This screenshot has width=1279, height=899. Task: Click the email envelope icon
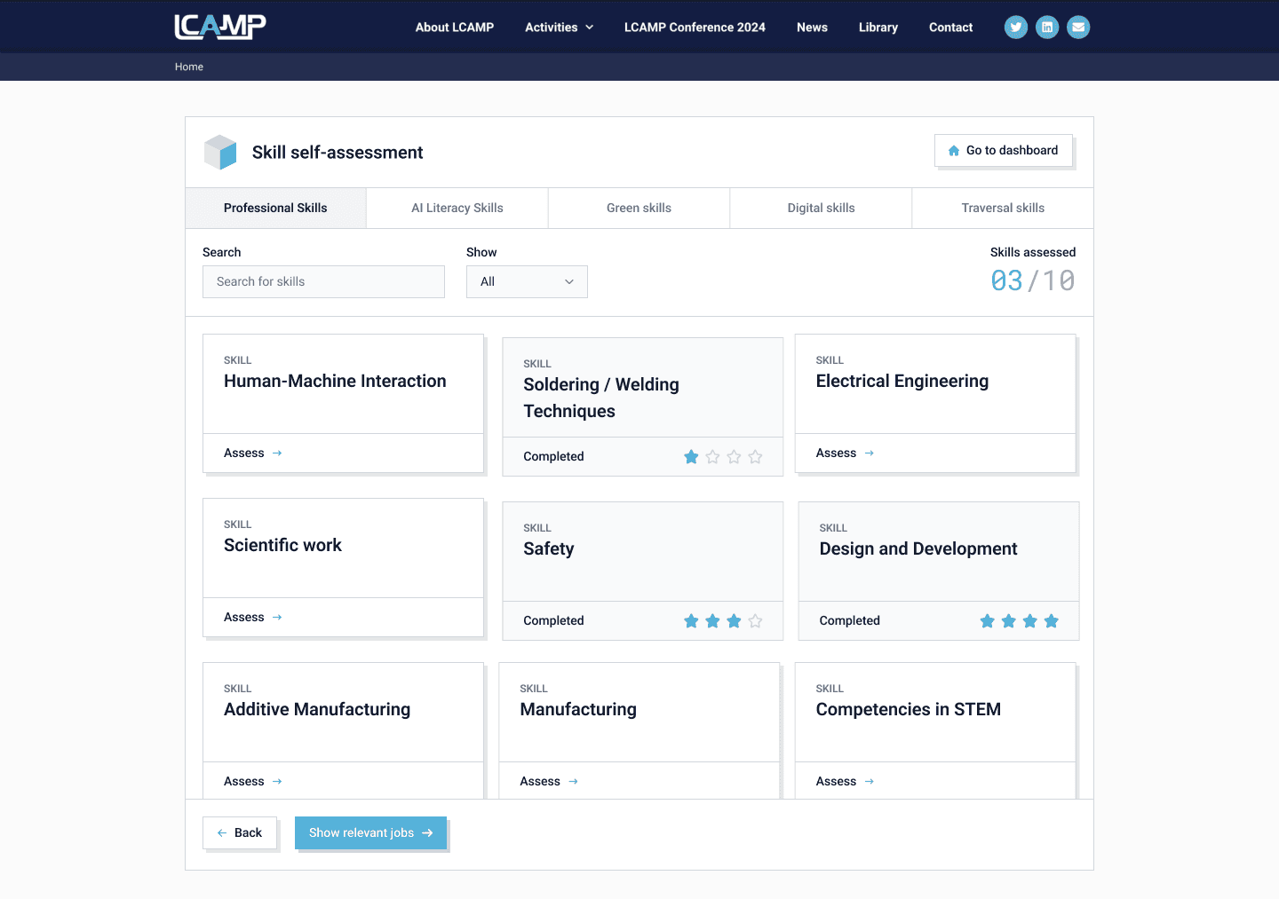[1078, 28]
